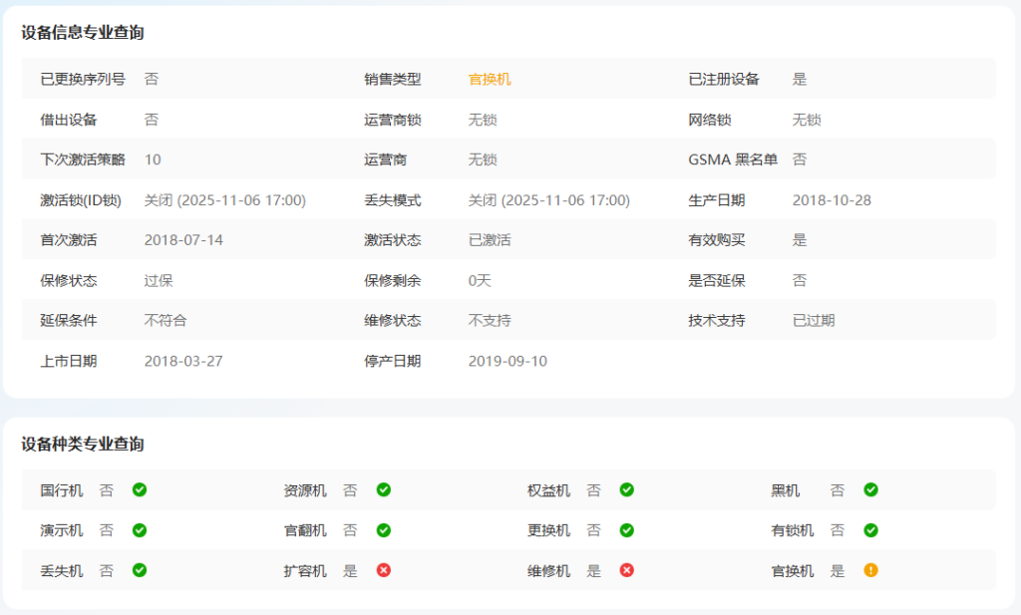Click the green check icon beside 权益机
The image size is (1021, 615).
(x=627, y=489)
